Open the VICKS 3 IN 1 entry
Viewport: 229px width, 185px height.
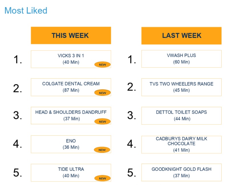(x=71, y=56)
